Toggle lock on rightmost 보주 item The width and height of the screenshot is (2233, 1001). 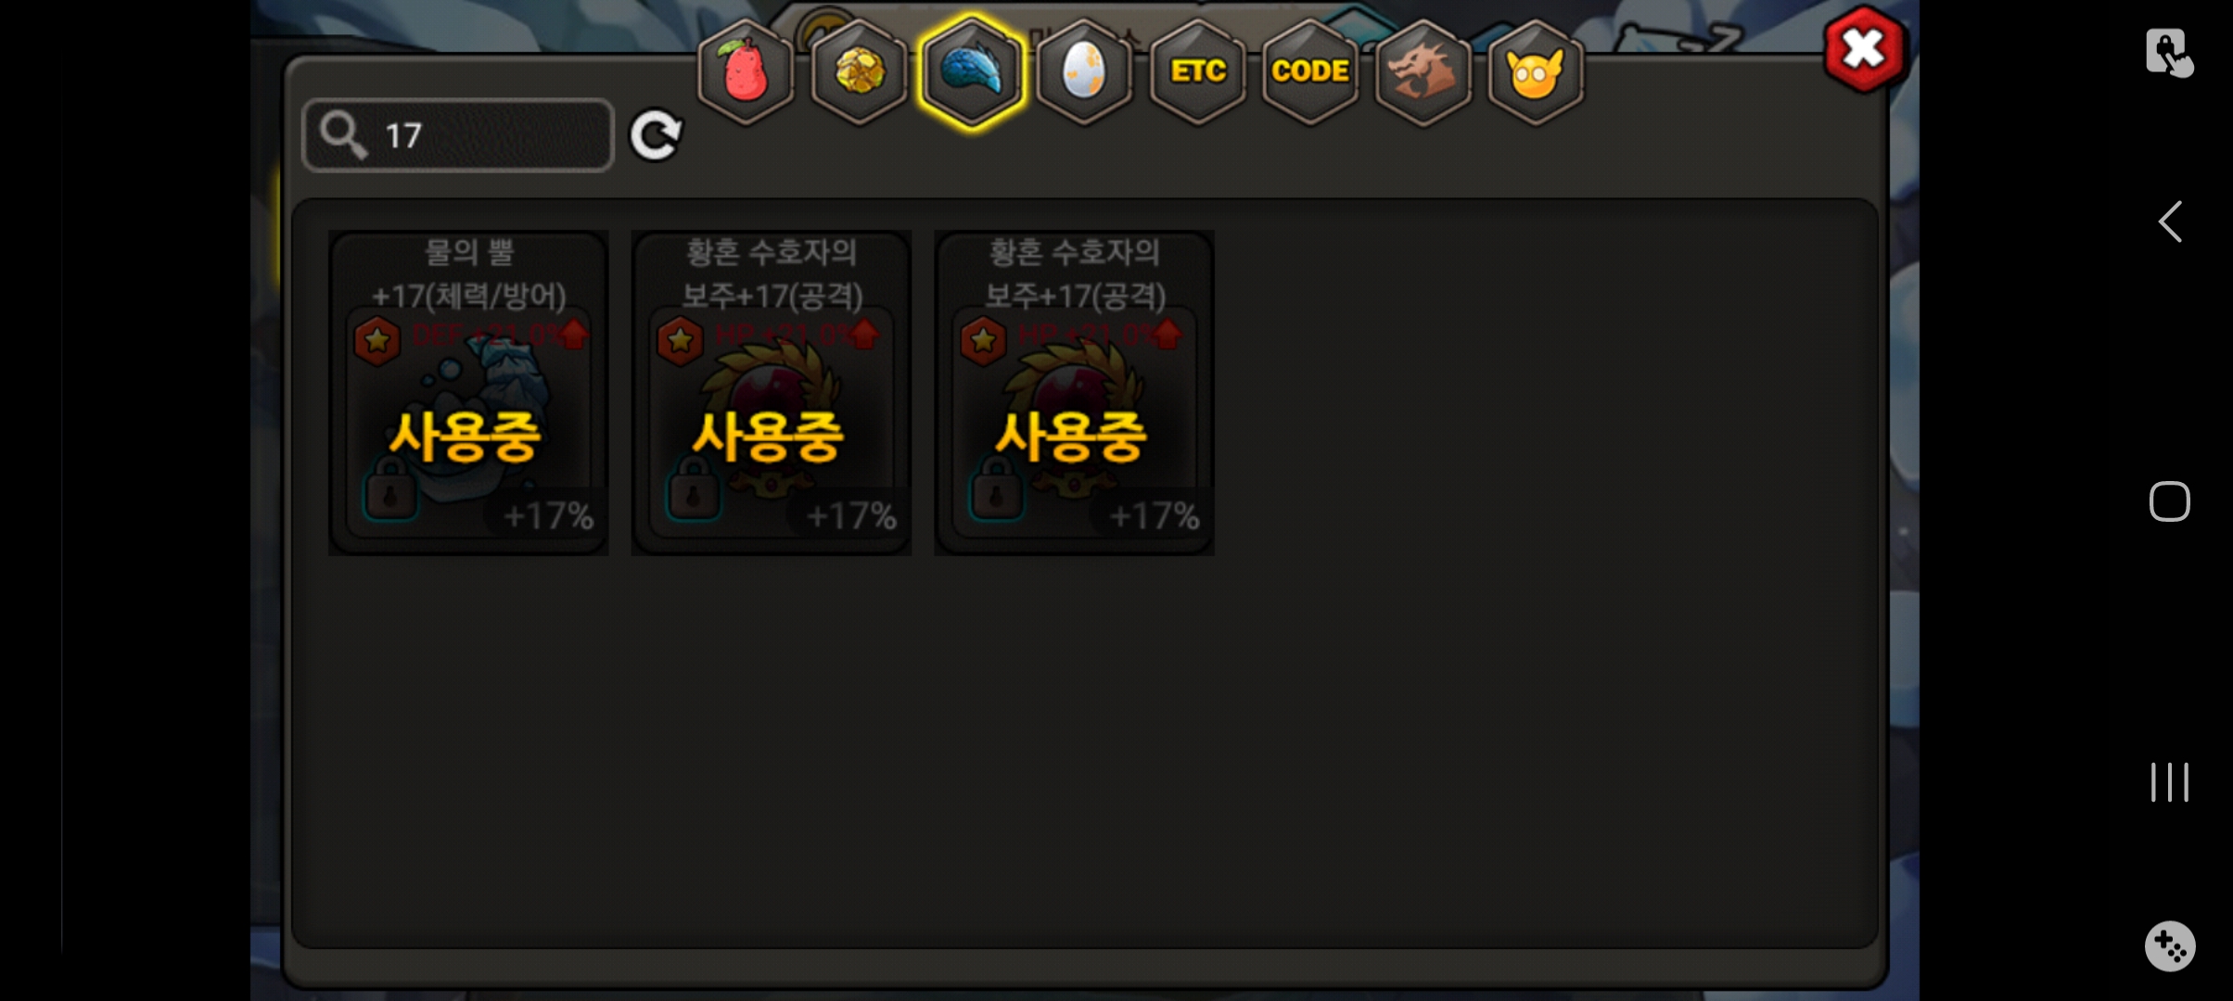(x=996, y=492)
